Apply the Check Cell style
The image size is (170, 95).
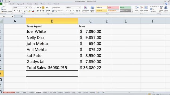tap(125, 11)
